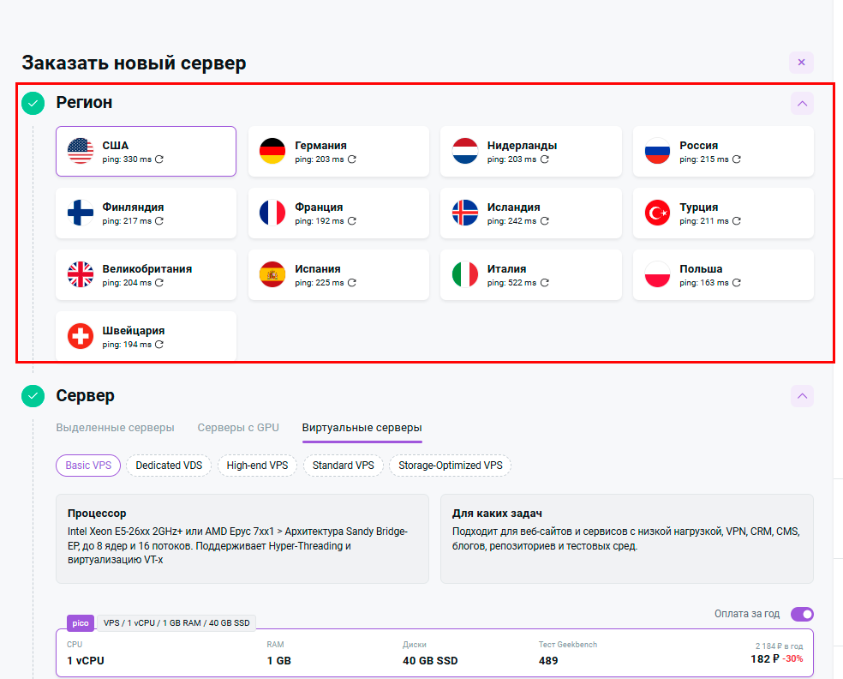Select the Storage-Optimized VPS option
Viewport: 843px width, 679px height.
click(450, 466)
